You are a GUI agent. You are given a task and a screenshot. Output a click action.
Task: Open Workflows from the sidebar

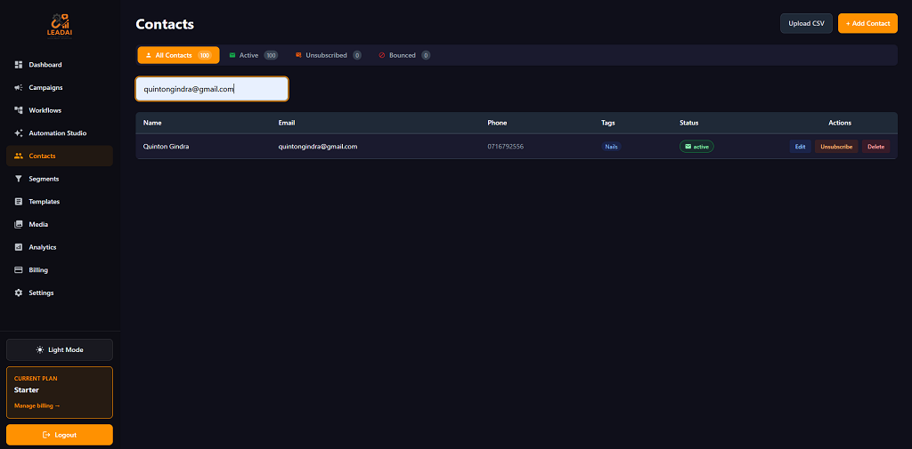coord(60,110)
